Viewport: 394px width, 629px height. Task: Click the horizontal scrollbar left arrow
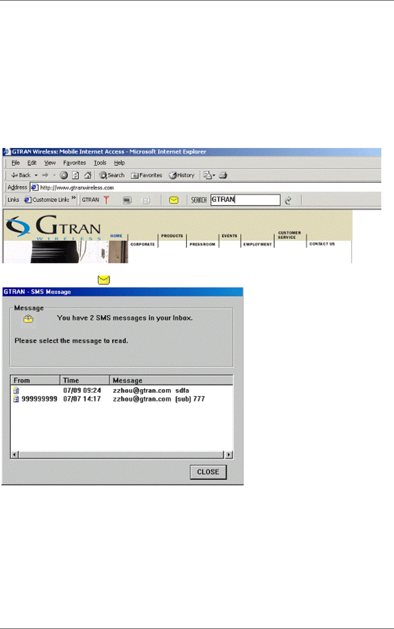14,455
